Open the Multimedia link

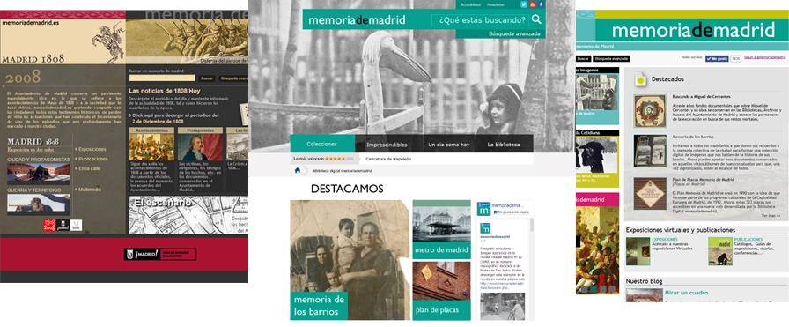tap(90, 190)
